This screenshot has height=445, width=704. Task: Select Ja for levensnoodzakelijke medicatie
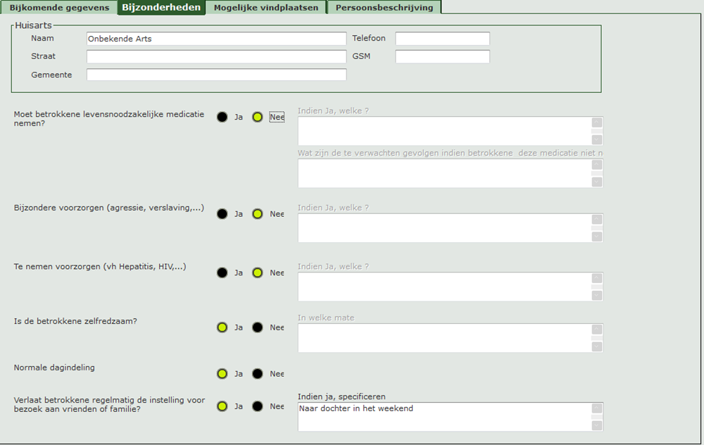point(222,118)
